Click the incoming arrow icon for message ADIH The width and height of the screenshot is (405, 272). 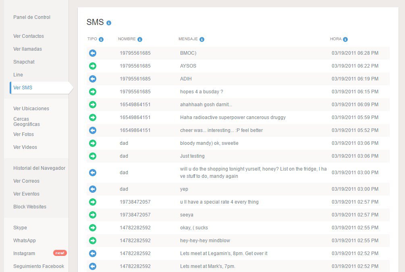coord(93,79)
